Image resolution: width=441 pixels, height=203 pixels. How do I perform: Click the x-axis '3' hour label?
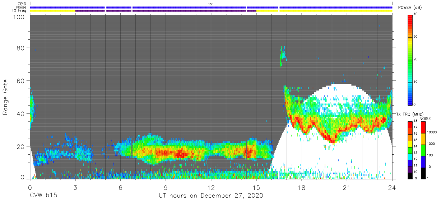(x=75, y=187)
